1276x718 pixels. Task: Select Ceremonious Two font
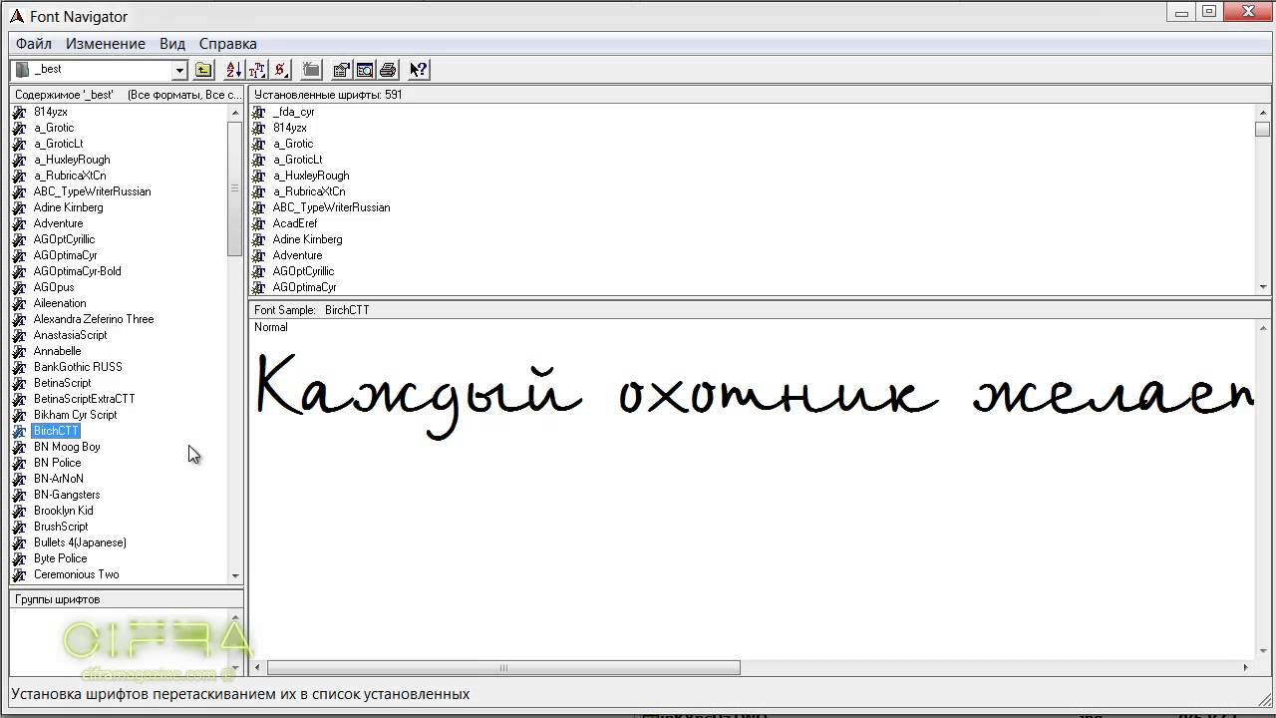coord(77,574)
